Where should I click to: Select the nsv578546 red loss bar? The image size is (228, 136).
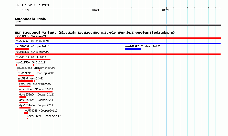point(36,92)
